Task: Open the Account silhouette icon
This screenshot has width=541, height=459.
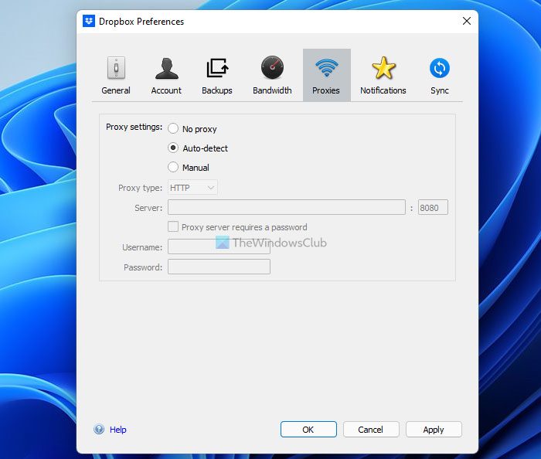Action: [166, 69]
